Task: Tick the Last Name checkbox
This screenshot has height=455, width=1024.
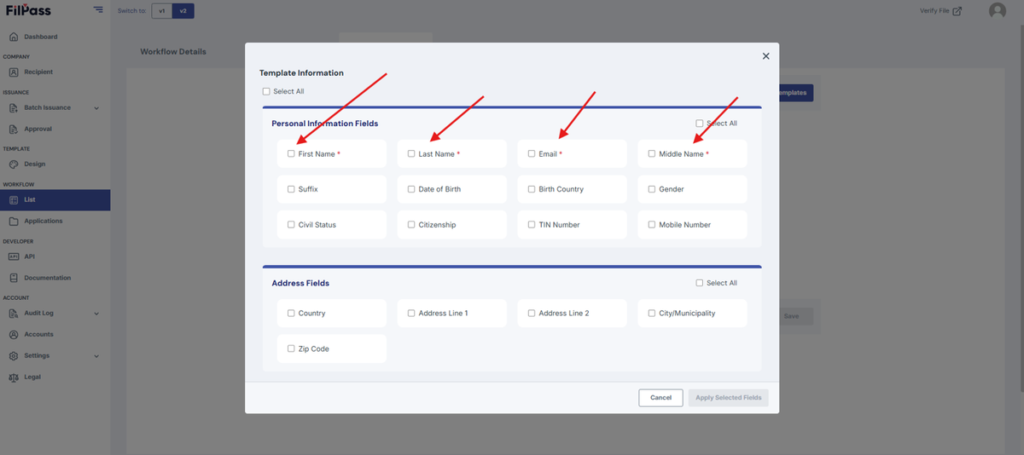Action: [x=411, y=153]
